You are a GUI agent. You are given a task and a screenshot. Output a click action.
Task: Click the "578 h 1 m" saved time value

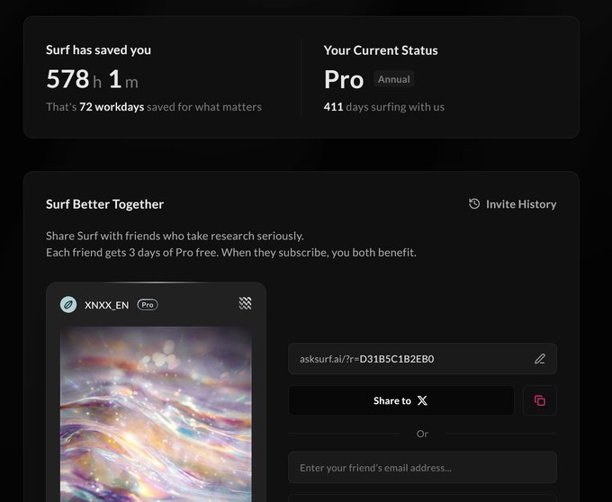click(92, 79)
